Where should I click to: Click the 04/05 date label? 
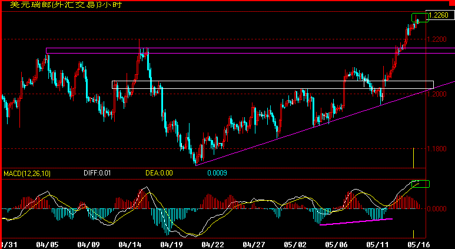pyautogui.click(x=47, y=245)
